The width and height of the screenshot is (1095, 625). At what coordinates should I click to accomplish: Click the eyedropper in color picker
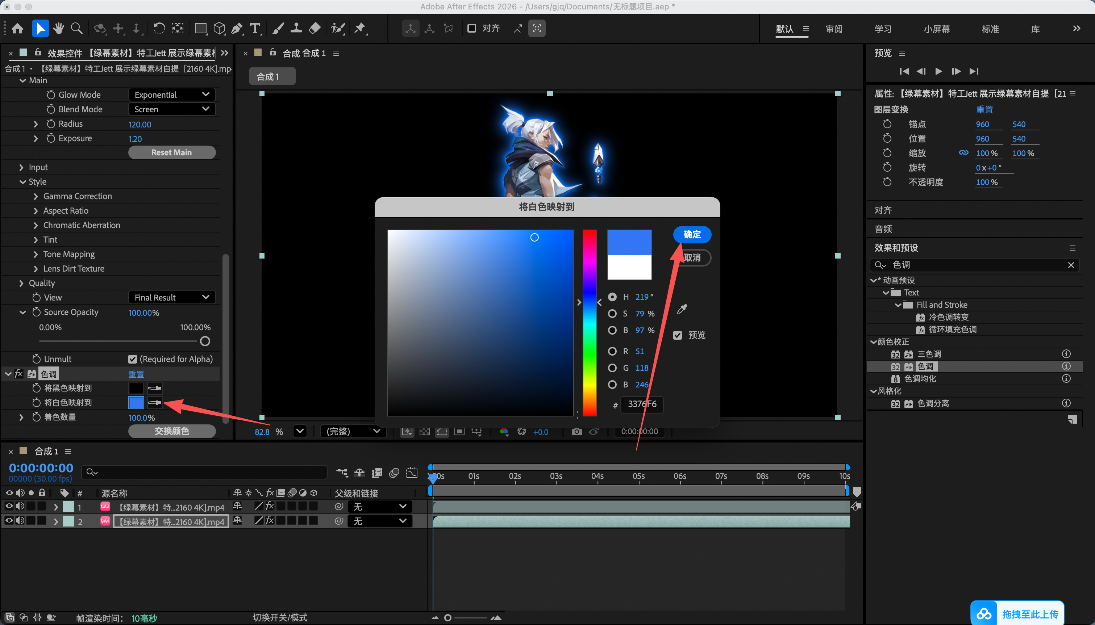(682, 309)
